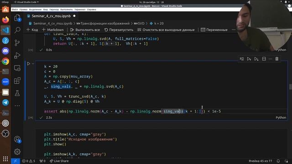Viewport: 292px width, 164px height.
Task: Click Очистить все выходные данные
Action: [x=166, y=30]
